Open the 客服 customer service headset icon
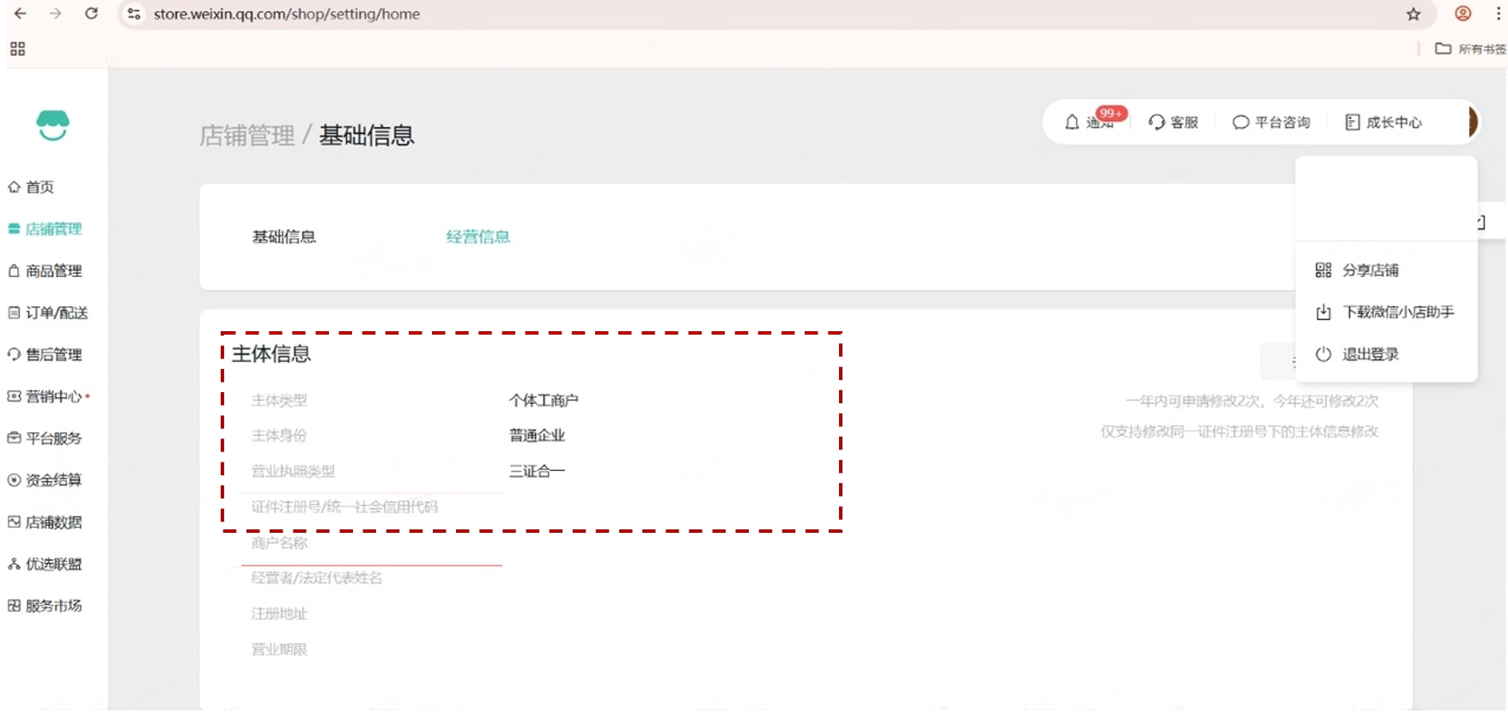The image size is (1508, 719). coord(1157,123)
